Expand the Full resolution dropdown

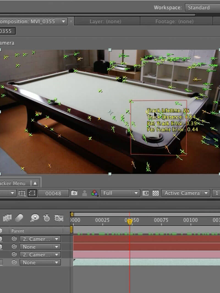[x=120, y=193]
